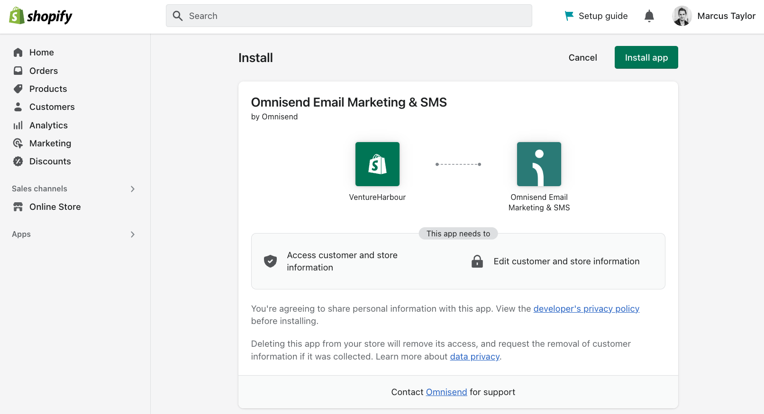Expand Sales channels chevron

tap(133, 189)
